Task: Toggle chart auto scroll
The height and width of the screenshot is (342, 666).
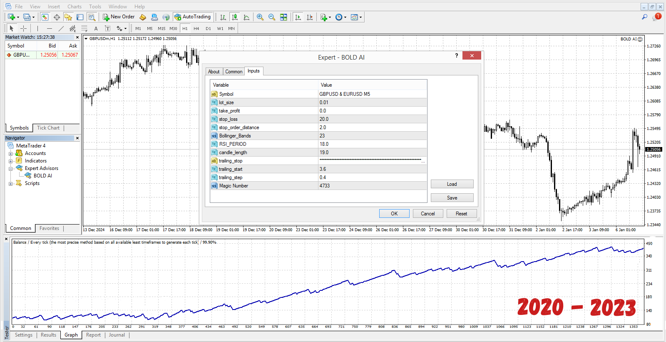Action: (x=298, y=17)
